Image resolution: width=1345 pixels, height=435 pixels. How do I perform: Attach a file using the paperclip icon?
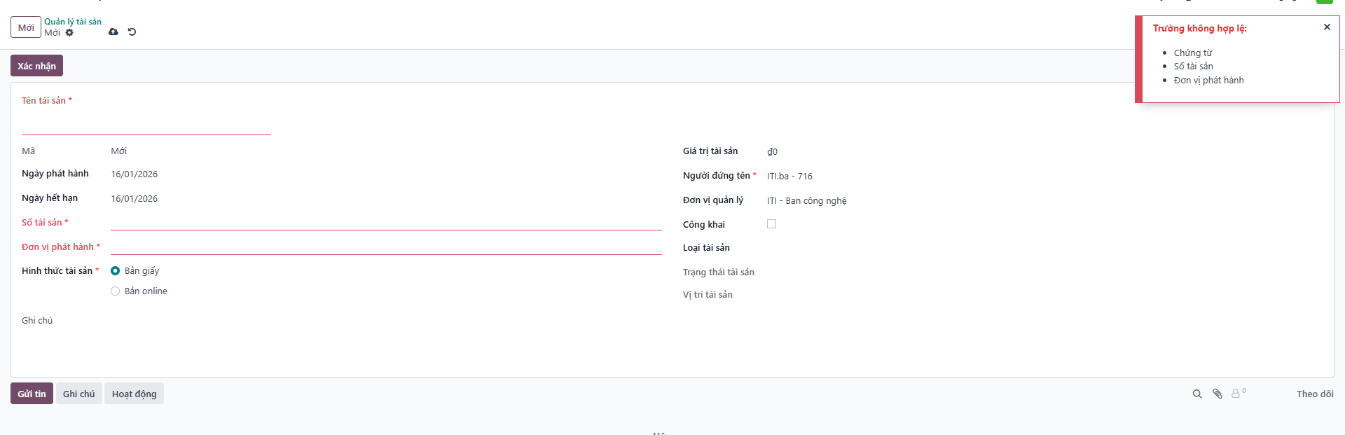(x=1218, y=394)
